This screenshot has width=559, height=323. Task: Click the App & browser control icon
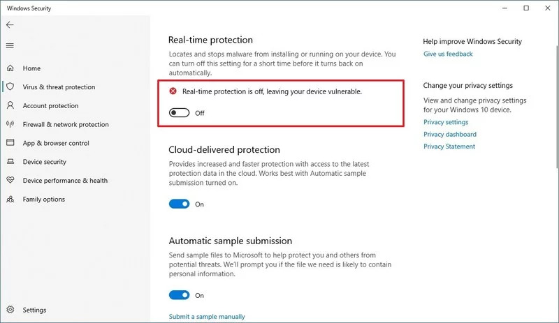[x=10, y=143]
